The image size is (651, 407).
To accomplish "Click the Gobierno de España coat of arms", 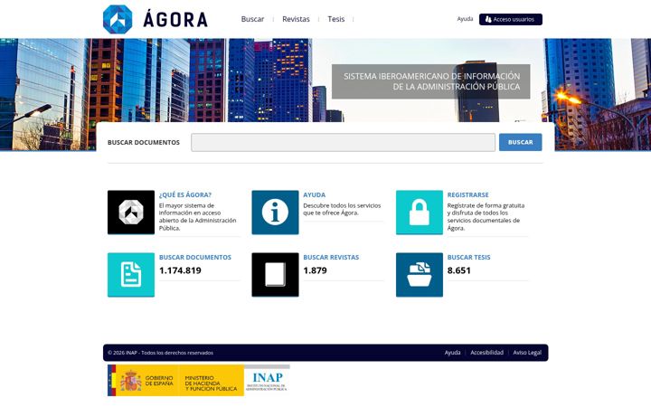I will pos(130,381).
